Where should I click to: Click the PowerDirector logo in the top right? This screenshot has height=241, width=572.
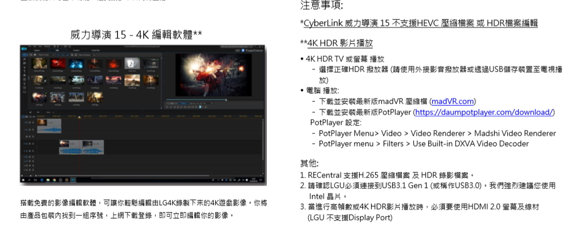pos(251,51)
